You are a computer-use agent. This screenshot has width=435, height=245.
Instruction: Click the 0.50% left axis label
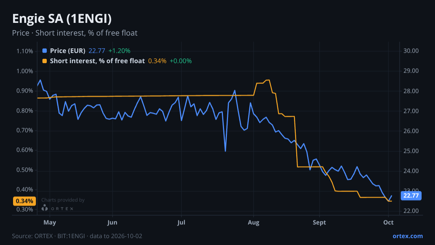25,170
